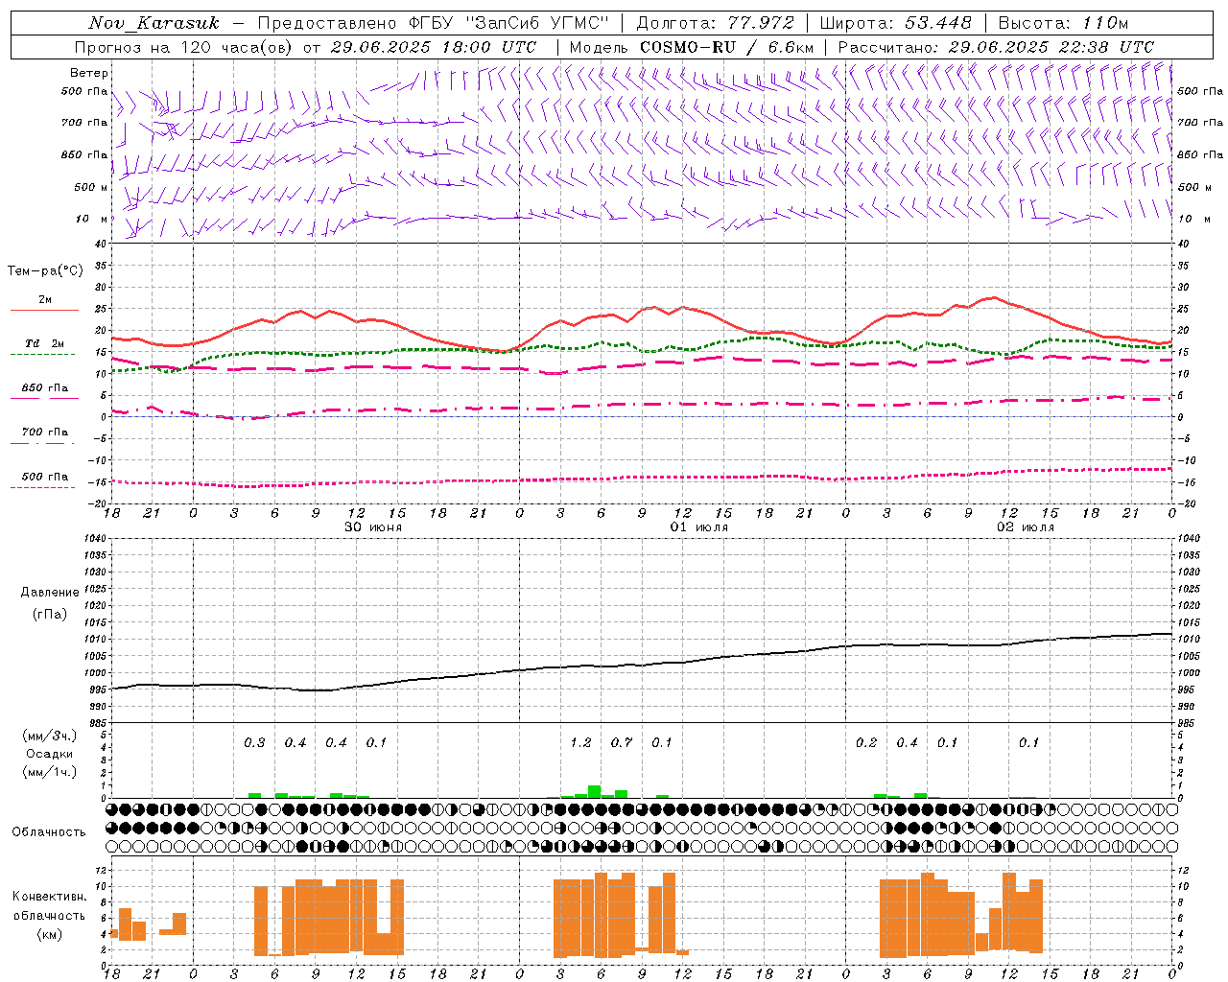Image resolution: width=1228 pixels, height=982 pixels.
Task: Click the '(мм/1ч.)' precipitation unit label
Action: point(48,772)
